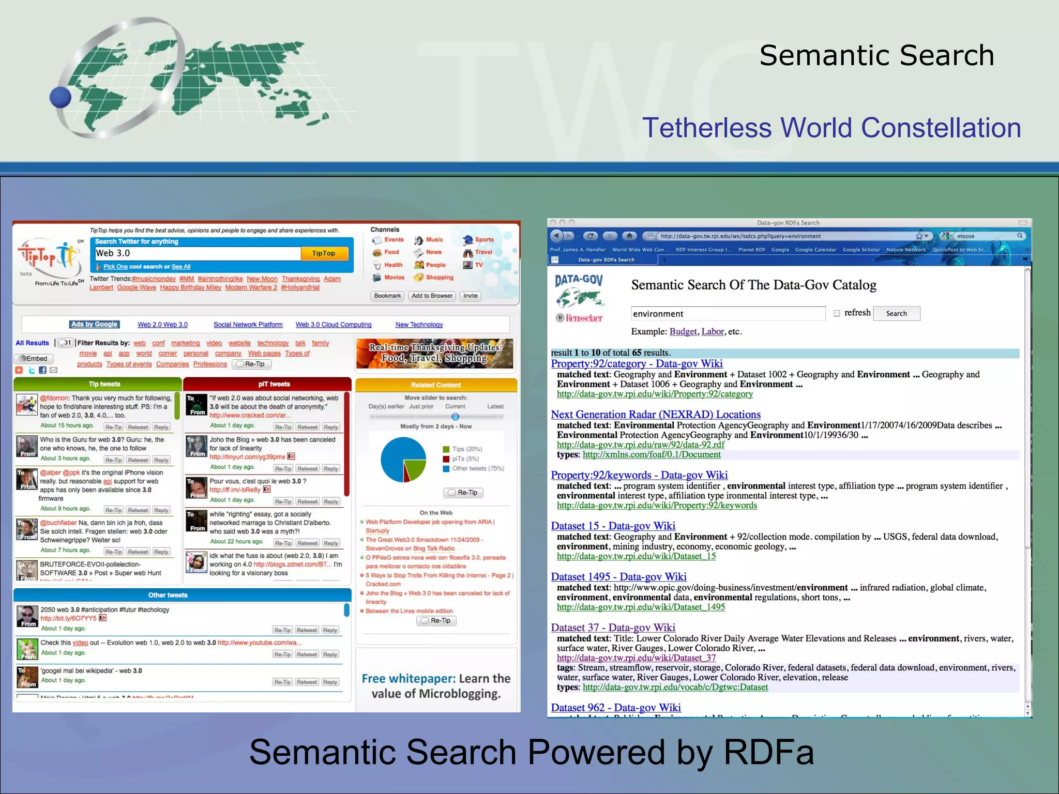Image resolution: width=1059 pixels, height=794 pixels.
Task: Click the #musicmonday Twitter trend link
Action: pos(154,279)
